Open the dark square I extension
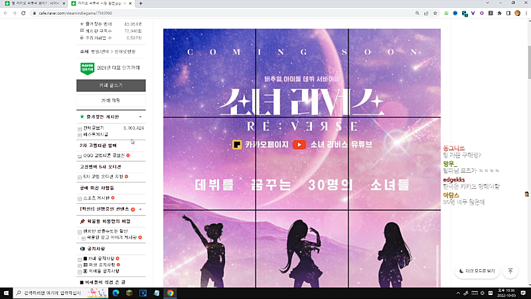Screen dimensions: 531x299 click(x=491, y=13)
